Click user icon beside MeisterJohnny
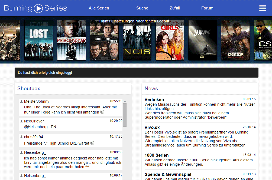 (21, 101)
